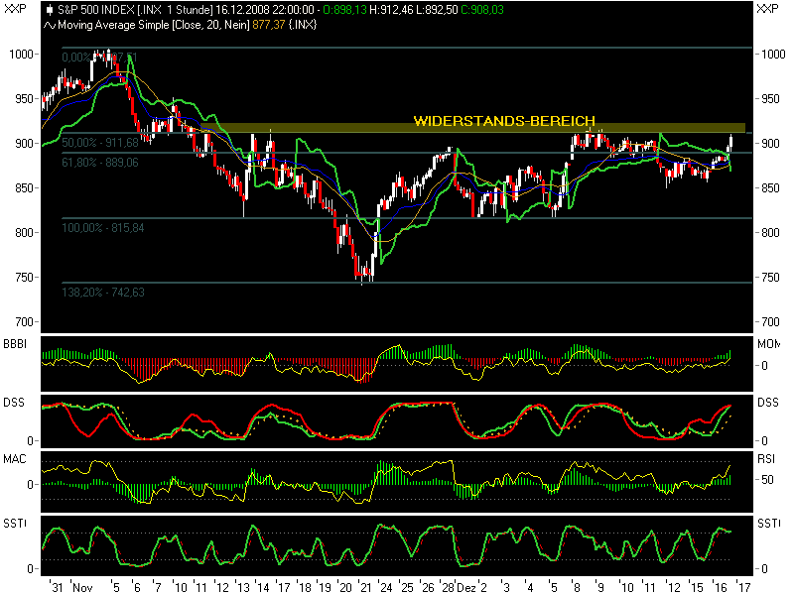Click the candlestick icon before S&P 500 INDEX
794x595 pixels.
click(x=50, y=10)
